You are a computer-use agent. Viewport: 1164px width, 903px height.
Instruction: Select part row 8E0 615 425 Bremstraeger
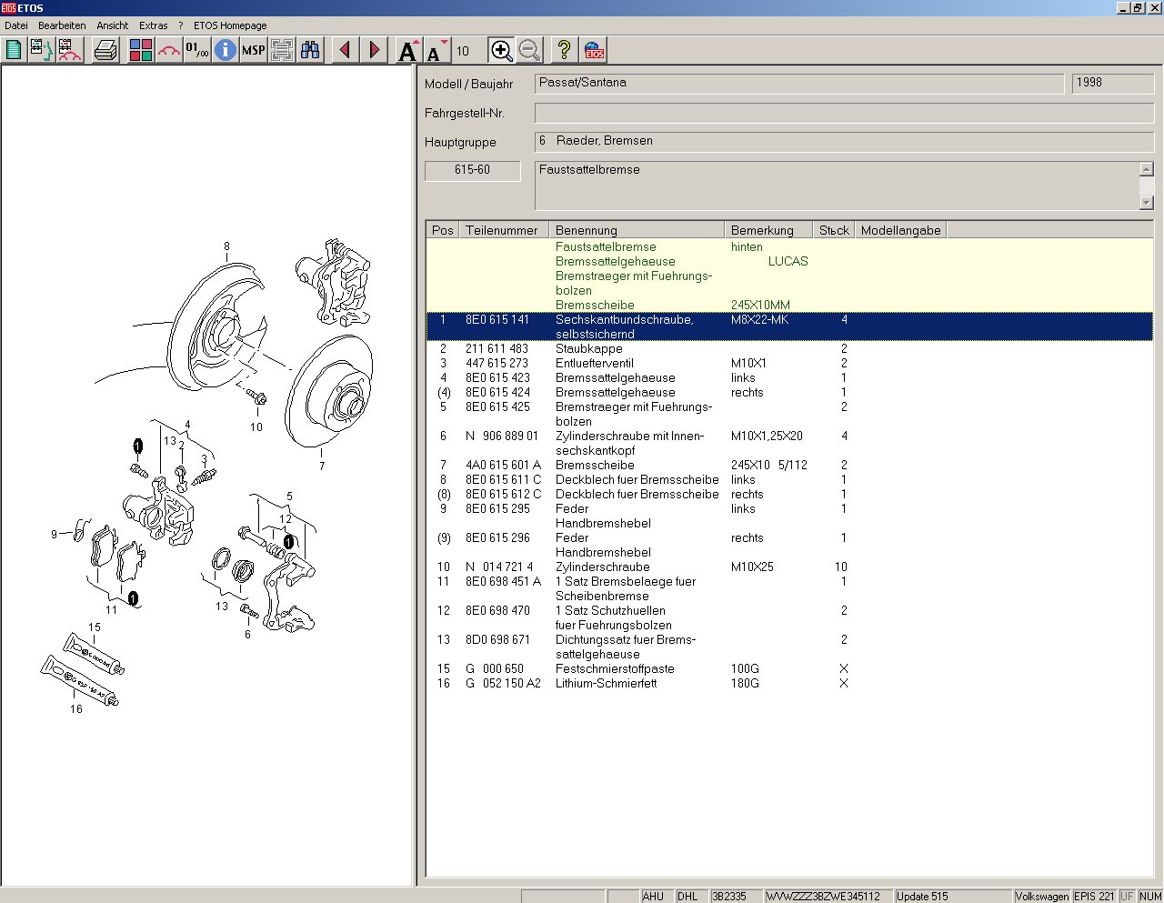[x=789, y=414]
